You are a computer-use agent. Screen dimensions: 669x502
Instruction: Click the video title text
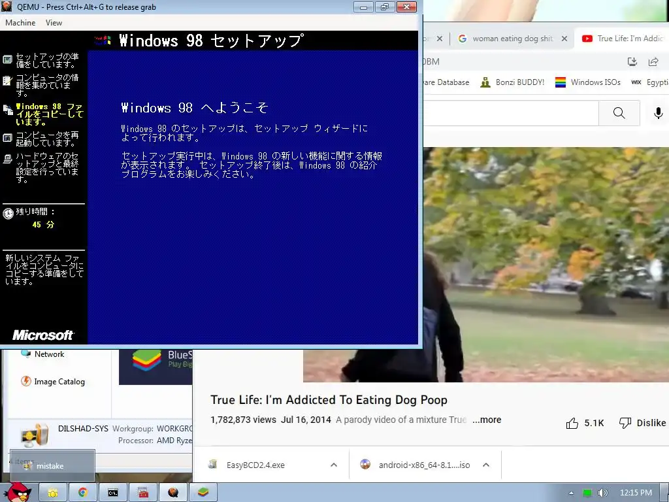click(329, 400)
